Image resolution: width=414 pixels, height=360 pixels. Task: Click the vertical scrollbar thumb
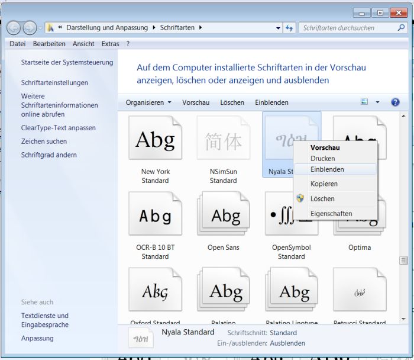403,261
